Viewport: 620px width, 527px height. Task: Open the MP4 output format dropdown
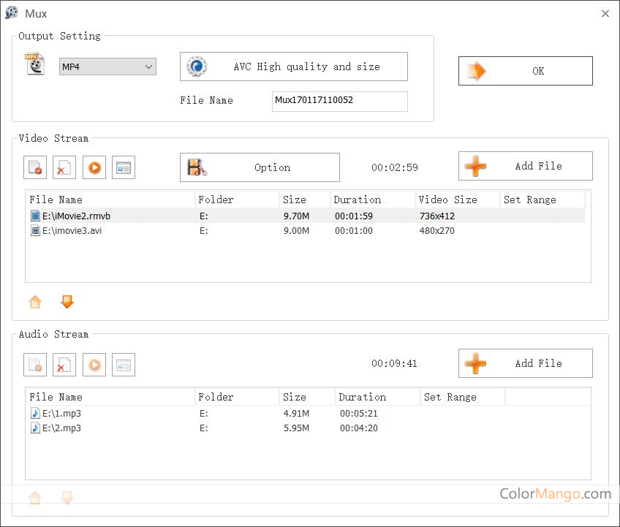tap(107, 67)
